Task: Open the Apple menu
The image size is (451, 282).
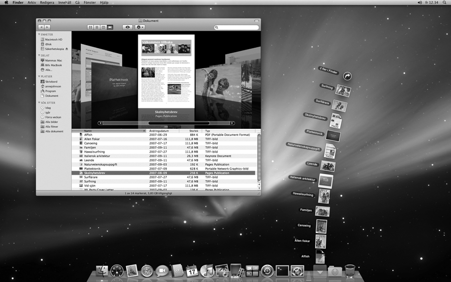Action: [x=6, y=3]
